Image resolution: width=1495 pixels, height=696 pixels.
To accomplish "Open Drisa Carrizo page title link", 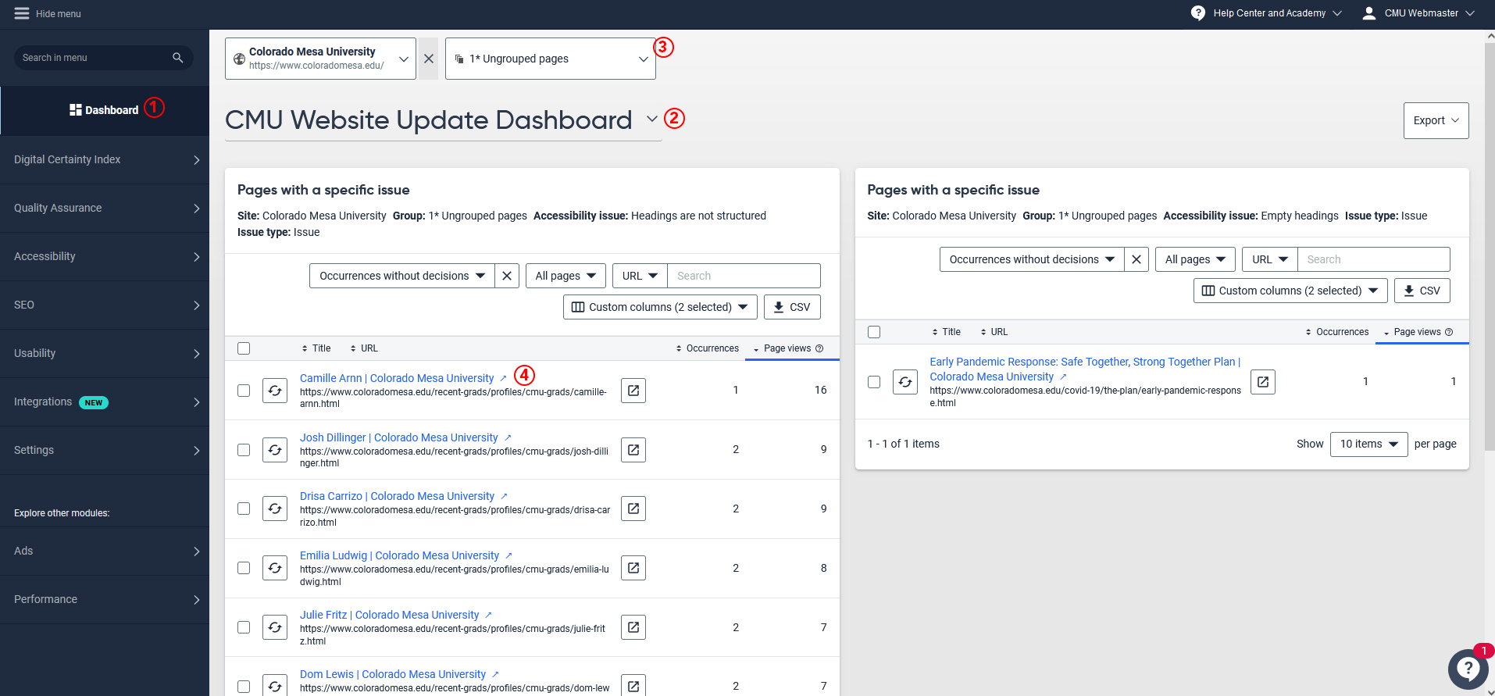I will point(397,496).
